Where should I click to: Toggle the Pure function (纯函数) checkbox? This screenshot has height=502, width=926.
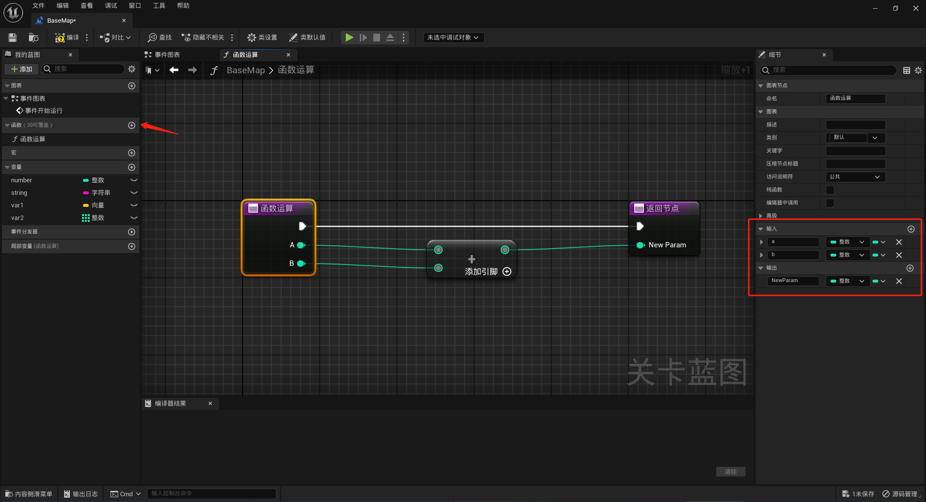830,190
